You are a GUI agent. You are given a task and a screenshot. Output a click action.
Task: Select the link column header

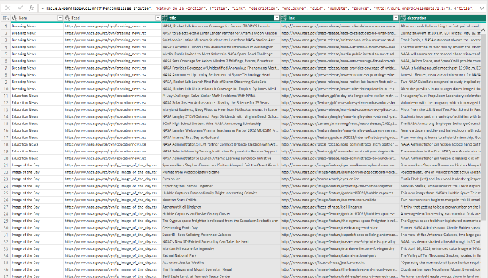point(340,18)
